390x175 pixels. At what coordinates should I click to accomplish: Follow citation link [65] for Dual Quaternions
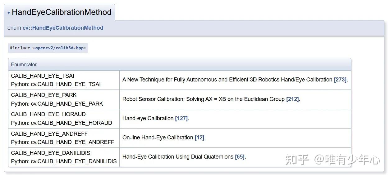point(240,157)
